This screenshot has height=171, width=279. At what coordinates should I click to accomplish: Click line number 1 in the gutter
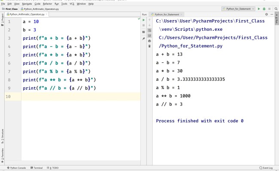(x=9, y=22)
